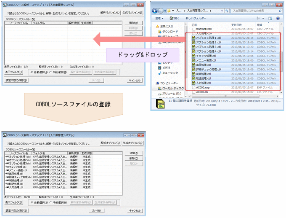Expand the address bar history dropdown in Explorer
Image resolution: width=286 pixels, height=218 pixels.
[x=222, y=11]
